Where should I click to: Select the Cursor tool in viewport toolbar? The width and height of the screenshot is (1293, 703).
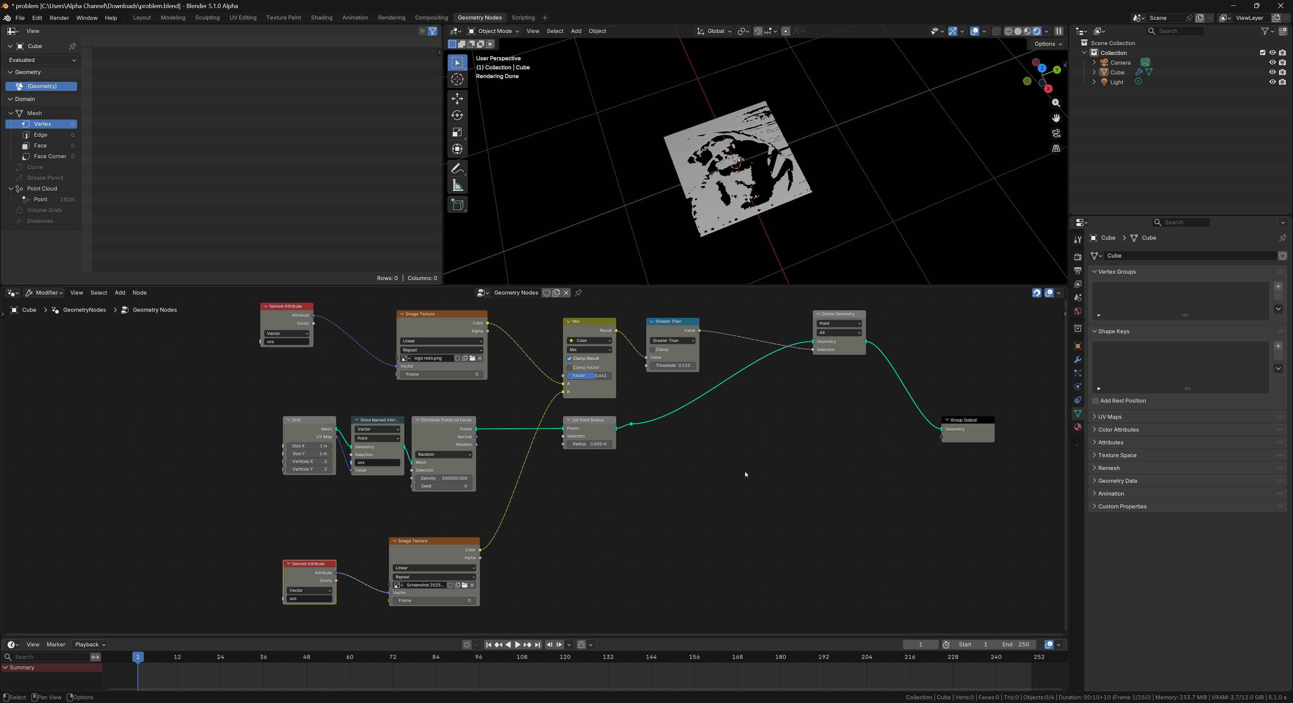coord(457,79)
